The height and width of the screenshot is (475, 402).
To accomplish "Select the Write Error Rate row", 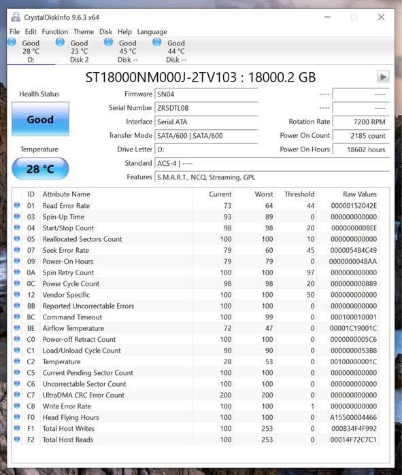I will (x=195, y=406).
